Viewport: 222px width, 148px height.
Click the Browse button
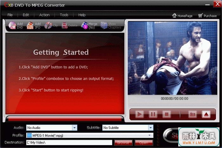tap(123, 143)
